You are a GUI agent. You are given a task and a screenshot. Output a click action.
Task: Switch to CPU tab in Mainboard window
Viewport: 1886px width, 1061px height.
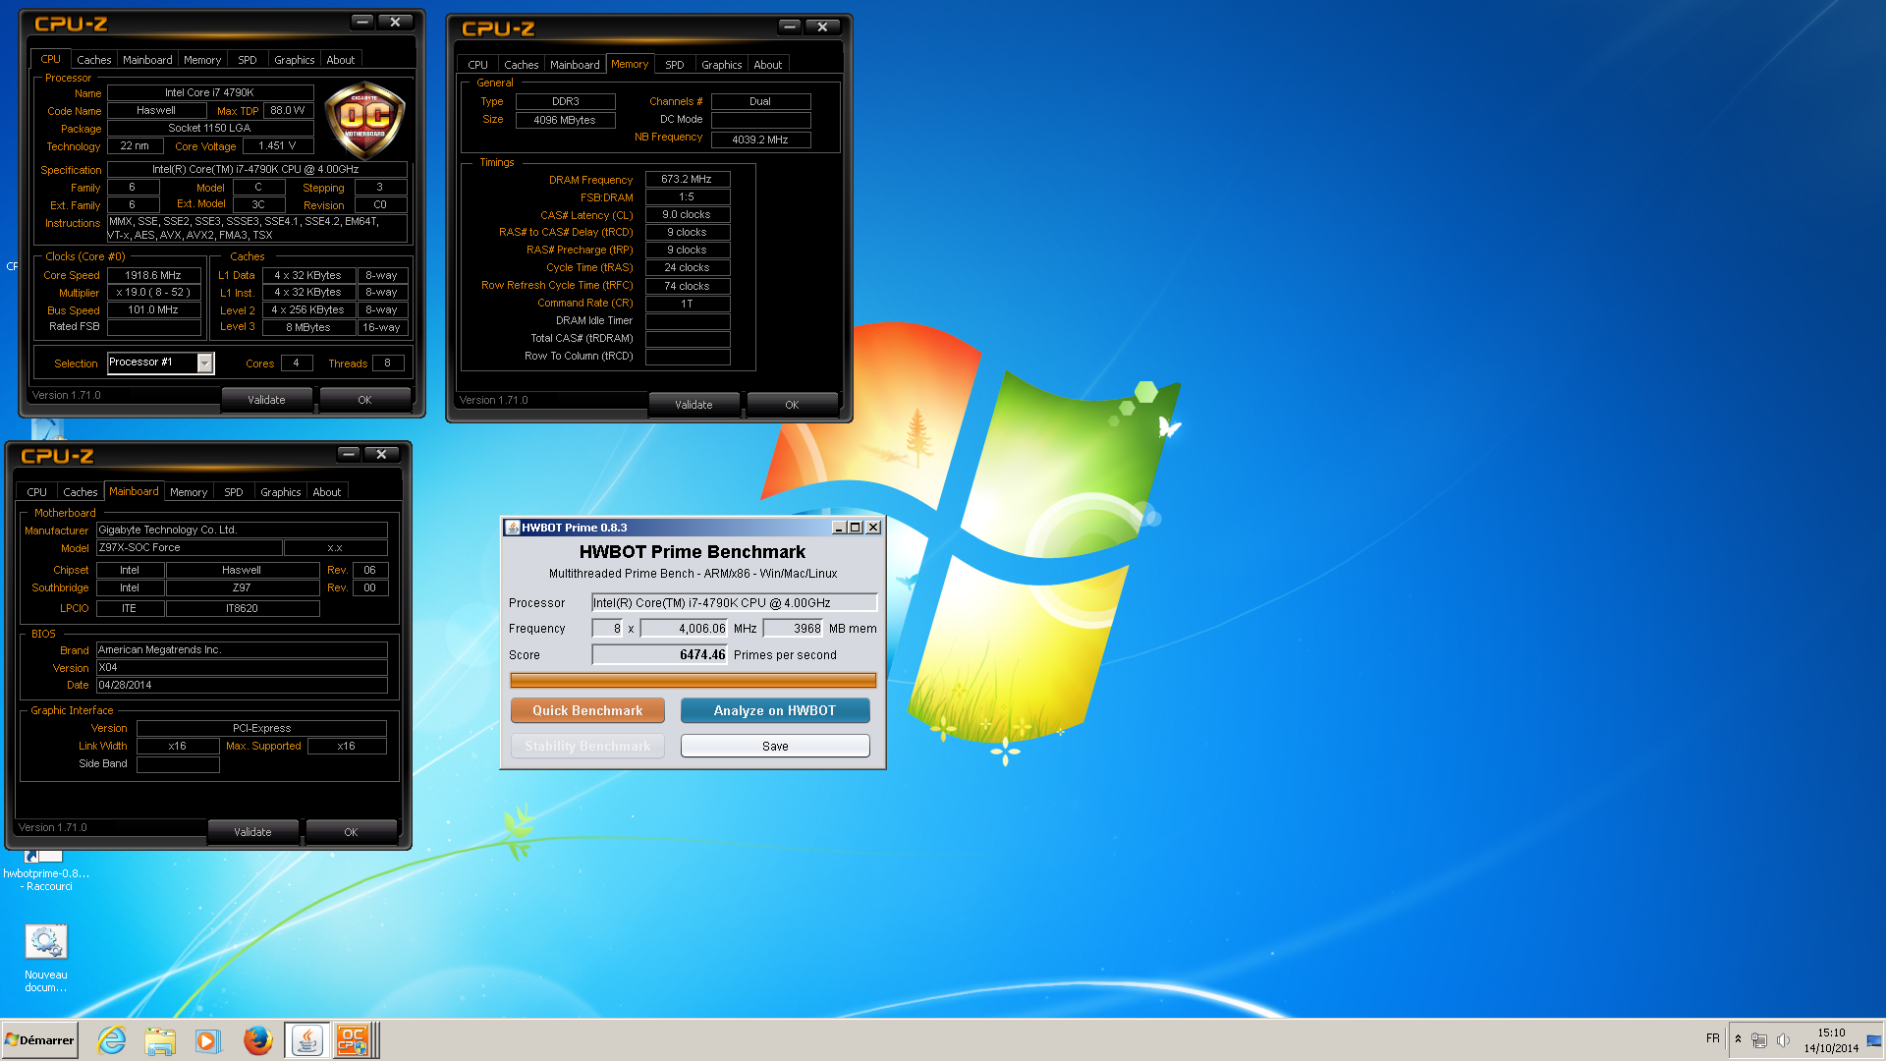click(x=36, y=492)
